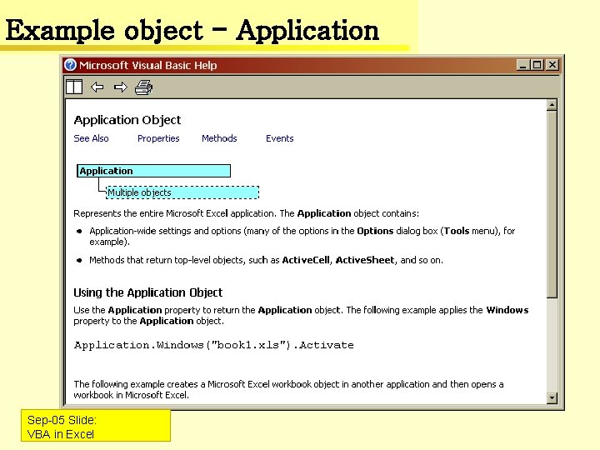Click the Using the Application Object heading
The height and width of the screenshot is (450, 600).
pos(147,292)
